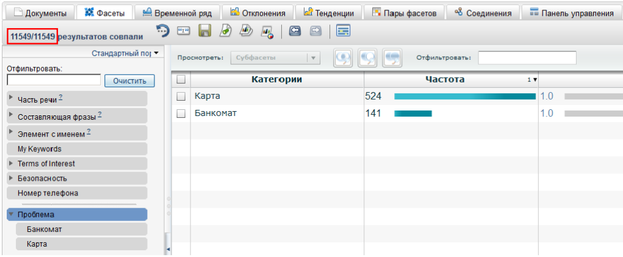
Task: Open the Субфасеты view dropdown
Action: (x=275, y=58)
